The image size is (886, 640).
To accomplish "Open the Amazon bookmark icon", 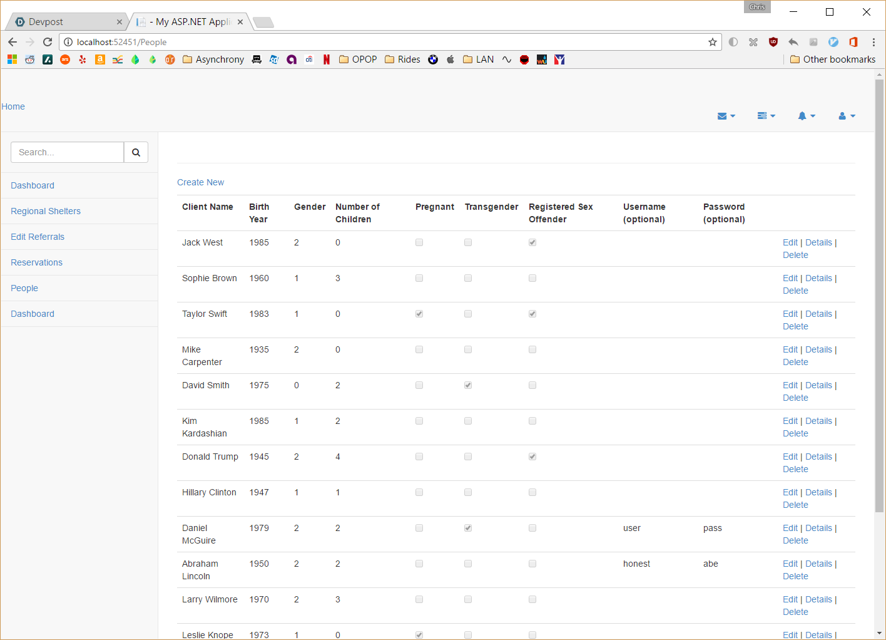I will click(100, 59).
